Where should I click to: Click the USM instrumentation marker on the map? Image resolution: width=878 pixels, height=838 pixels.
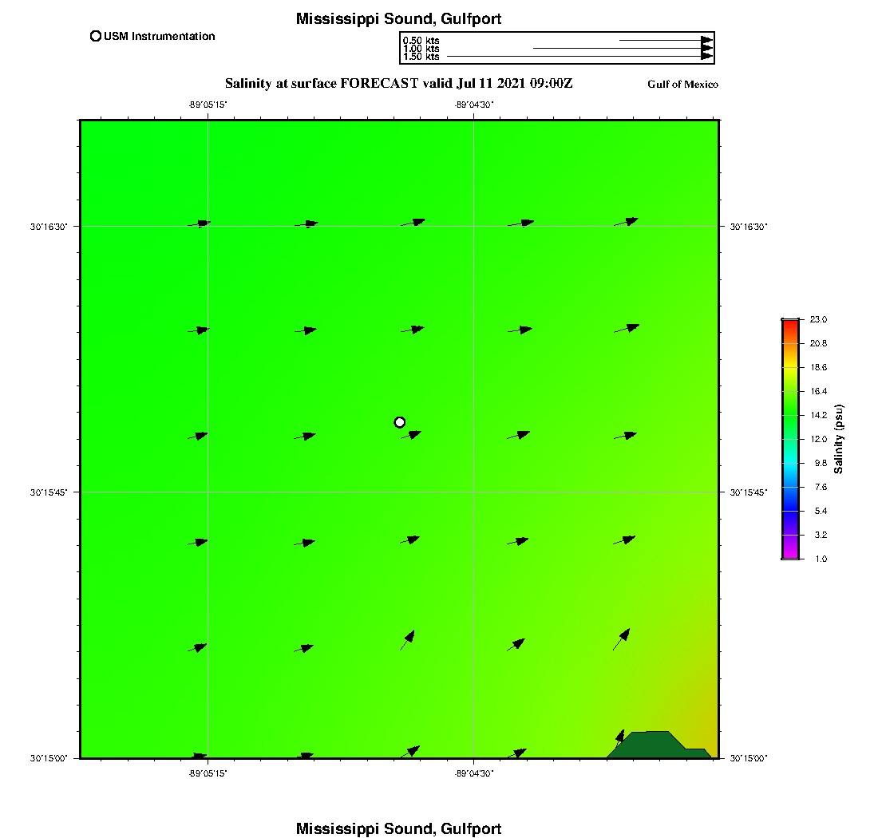pos(400,422)
